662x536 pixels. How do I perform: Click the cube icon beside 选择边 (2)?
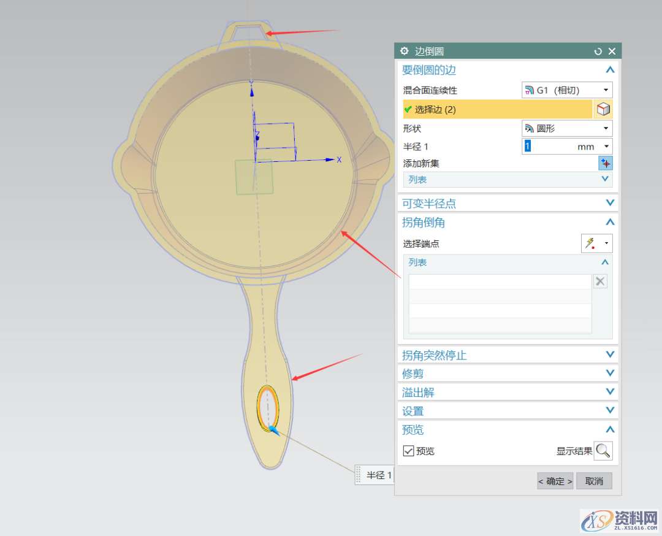[x=603, y=109]
